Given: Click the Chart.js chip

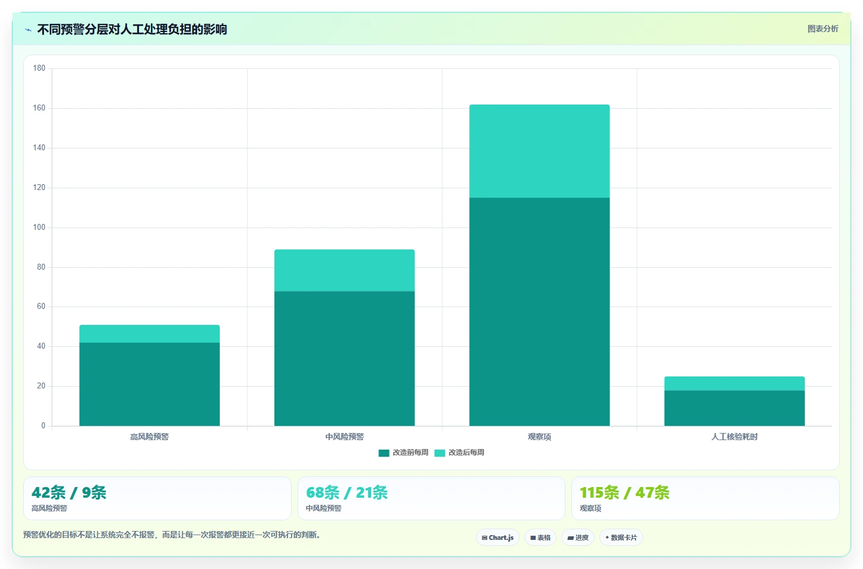Looking at the screenshot, I should point(498,538).
